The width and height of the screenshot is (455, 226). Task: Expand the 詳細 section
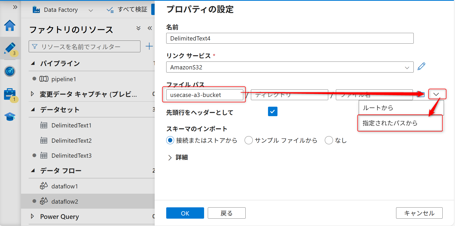tap(170, 157)
